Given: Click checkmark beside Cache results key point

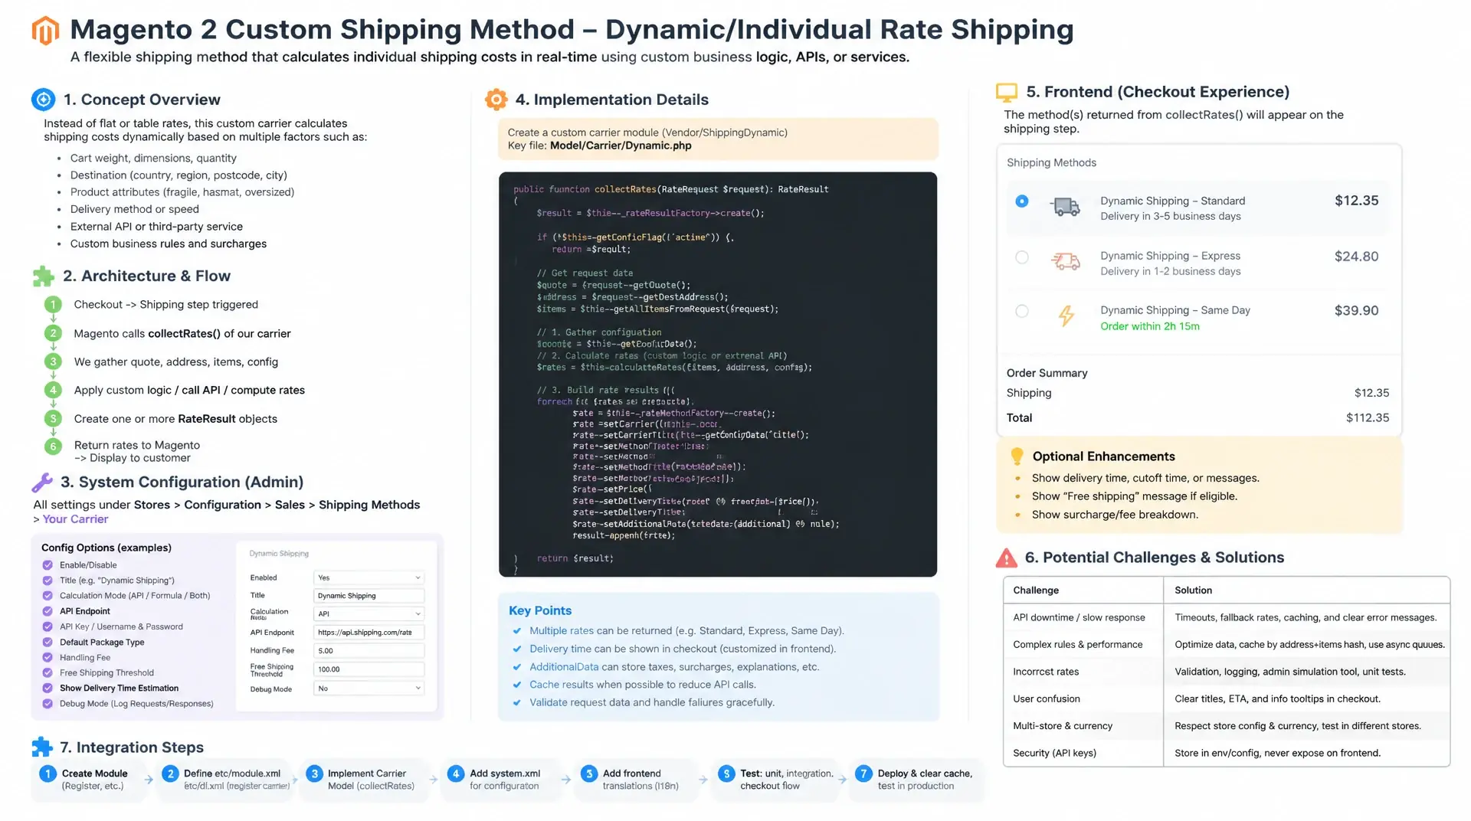Looking at the screenshot, I should [x=517, y=685].
